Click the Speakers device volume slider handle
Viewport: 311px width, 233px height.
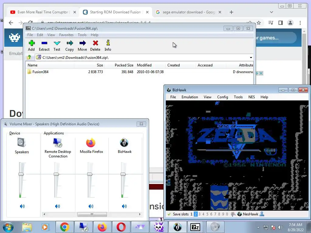21,174
